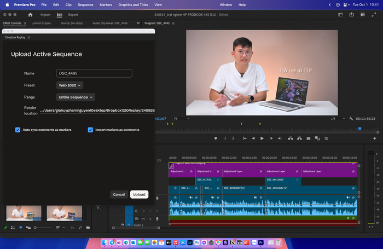Viewport: 383px width, 249px height.
Task: Click the Upload button
Action: pos(139,194)
